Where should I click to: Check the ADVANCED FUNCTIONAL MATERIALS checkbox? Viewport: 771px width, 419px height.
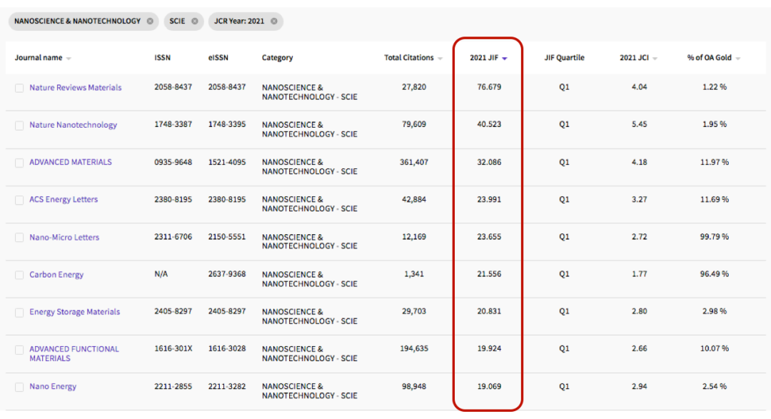[x=19, y=350]
